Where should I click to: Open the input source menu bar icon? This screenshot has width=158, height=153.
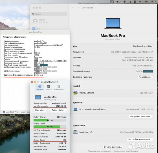[x=112, y=2]
